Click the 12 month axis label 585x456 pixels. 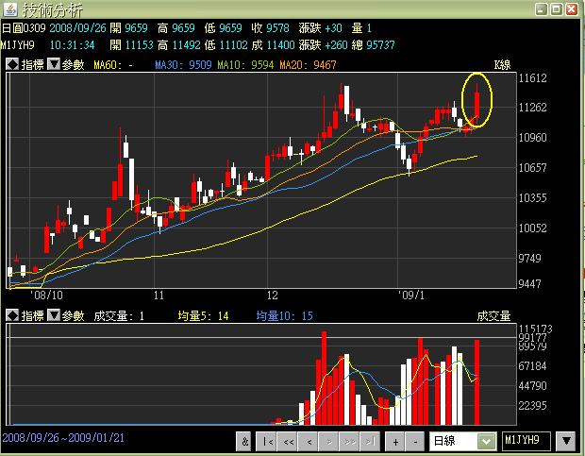pyautogui.click(x=272, y=296)
